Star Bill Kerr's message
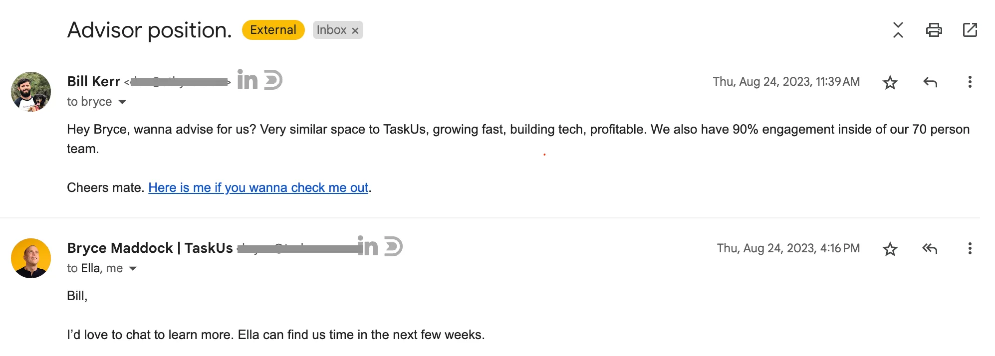995x356 pixels. pyautogui.click(x=890, y=82)
